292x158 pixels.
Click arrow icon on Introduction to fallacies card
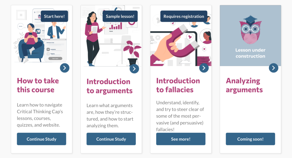coord(204,68)
